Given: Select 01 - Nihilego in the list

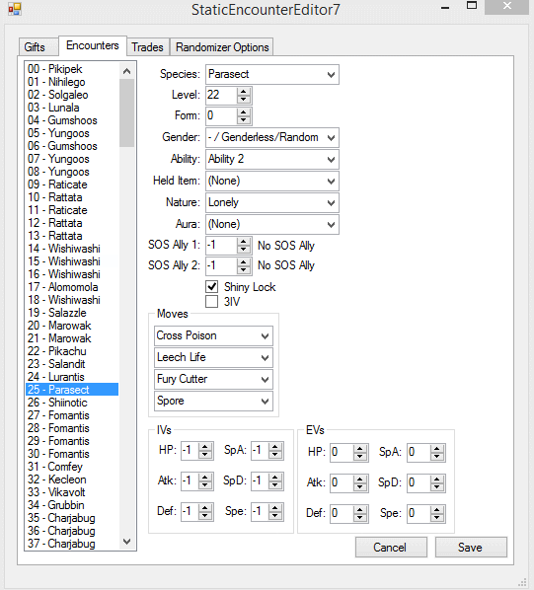Looking at the screenshot, I should 72,82.
